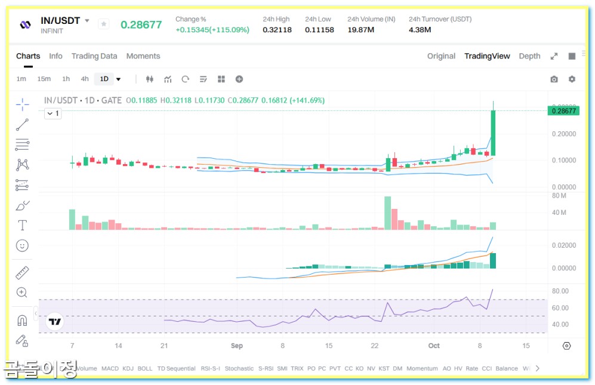Toggle the KST indicator
Screen dimensions: 595x385
[384, 368]
